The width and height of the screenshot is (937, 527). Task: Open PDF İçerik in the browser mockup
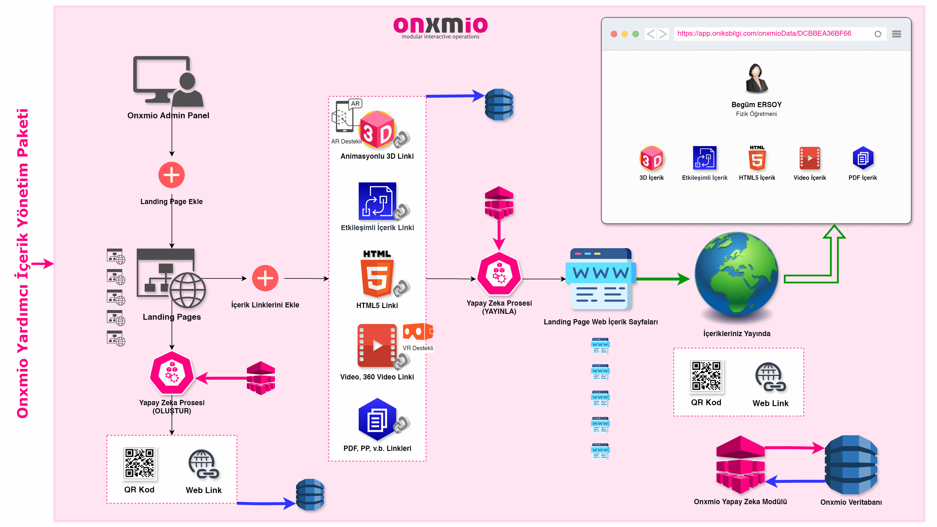coord(863,158)
